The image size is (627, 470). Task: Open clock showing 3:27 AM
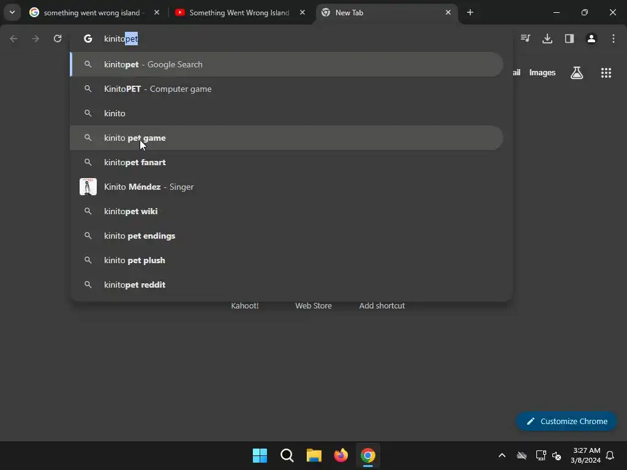click(x=585, y=455)
